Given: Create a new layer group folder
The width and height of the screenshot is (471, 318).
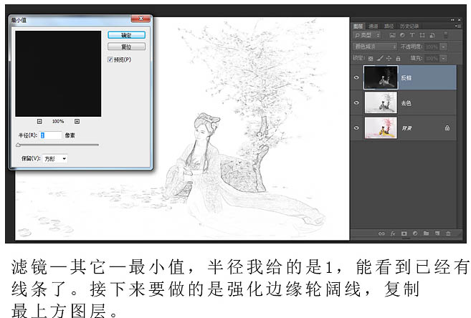Looking at the screenshot, I should click(425, 233).
